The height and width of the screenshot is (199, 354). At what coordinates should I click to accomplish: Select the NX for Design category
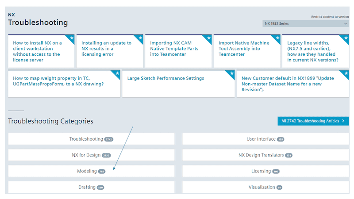pyautogui.click(x=92, y=155)
